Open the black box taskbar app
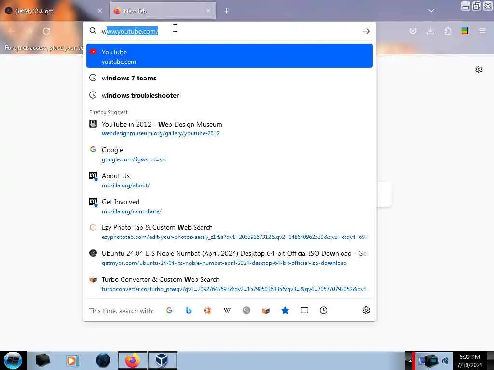This screenshot has height=370, width=494. [42, 360]
